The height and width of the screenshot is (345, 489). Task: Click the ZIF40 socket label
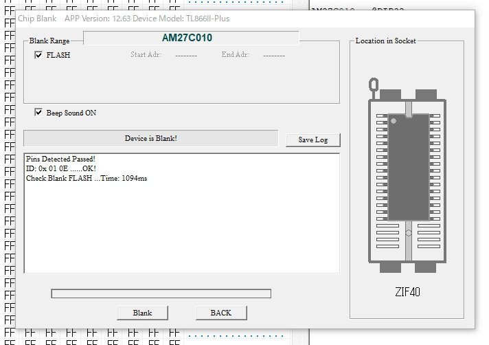tap(408, 291)
